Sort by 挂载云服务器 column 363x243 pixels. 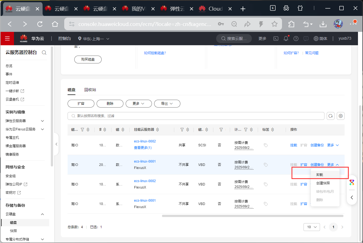pos(157,130)
